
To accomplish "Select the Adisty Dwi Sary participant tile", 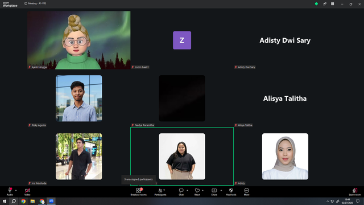I will click(x=285, y=40).
